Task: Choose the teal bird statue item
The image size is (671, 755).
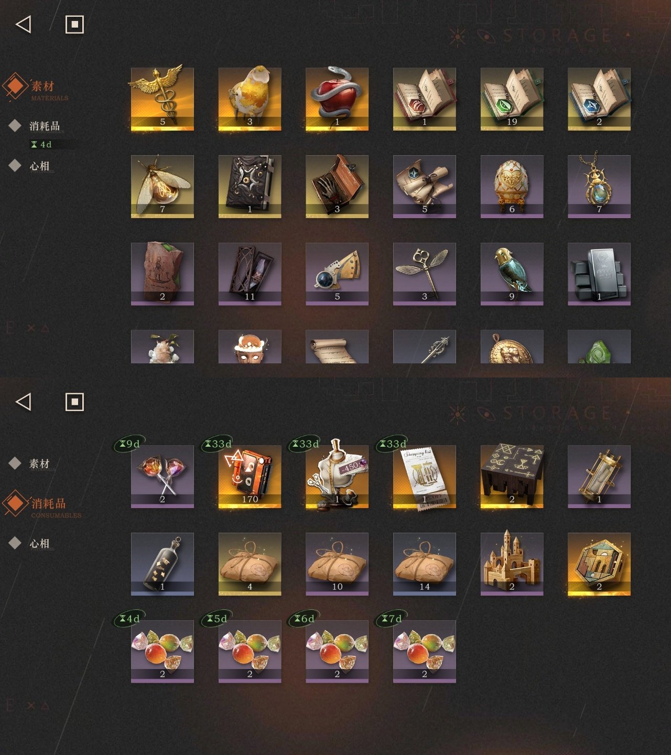Action: 512,274
